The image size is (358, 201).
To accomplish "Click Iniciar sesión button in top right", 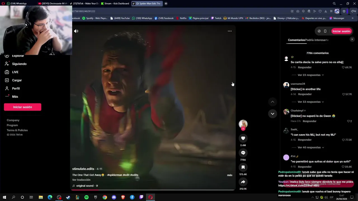I will [x=341, y=31].
